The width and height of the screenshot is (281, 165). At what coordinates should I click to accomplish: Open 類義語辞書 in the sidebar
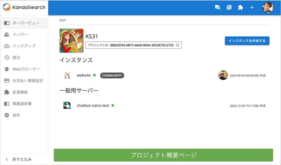[x=24, y=104]
